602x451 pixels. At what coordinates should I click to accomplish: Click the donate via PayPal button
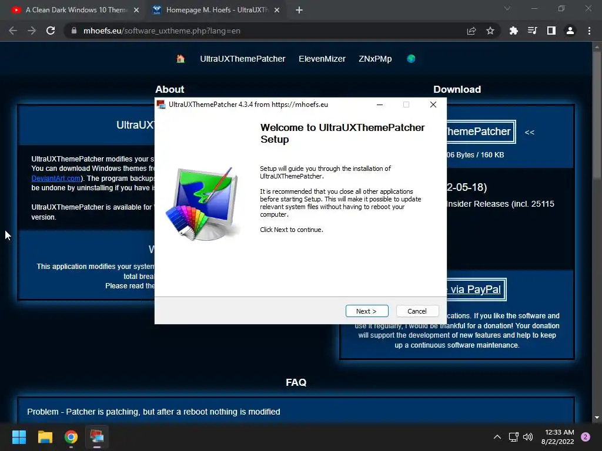(476, 290)
